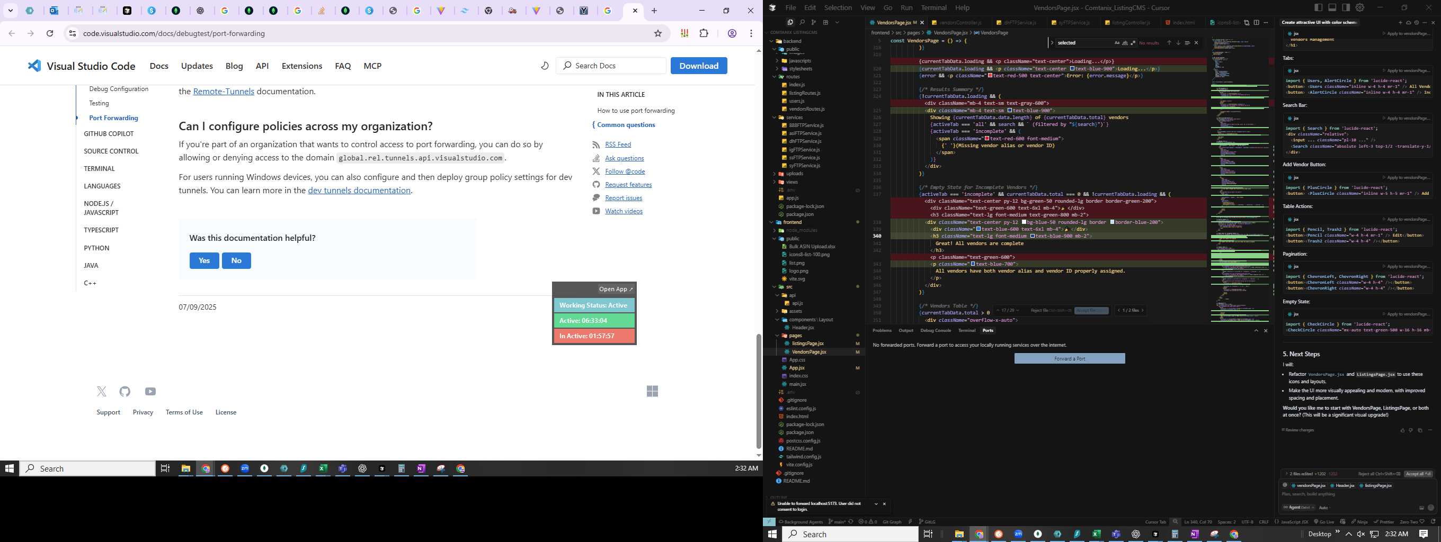Expand the uploads folder
The height and width of the screenshot is (542, 1441).
775,174
